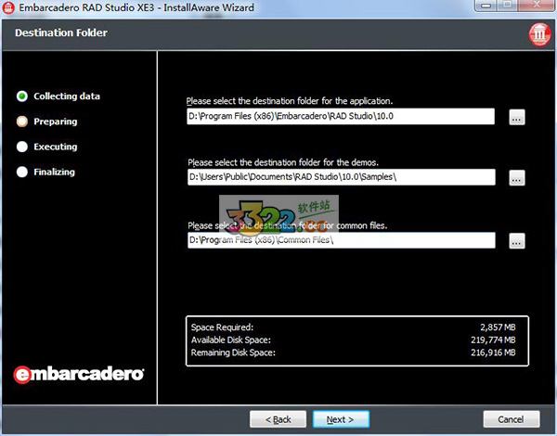
Task: Edit the demos Samples path field
Action: click(342, 177)
